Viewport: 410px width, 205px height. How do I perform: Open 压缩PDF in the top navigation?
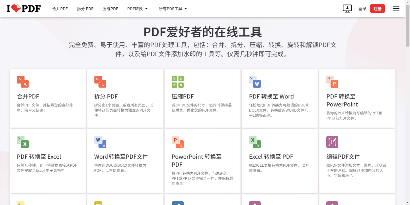coord(110,9)
